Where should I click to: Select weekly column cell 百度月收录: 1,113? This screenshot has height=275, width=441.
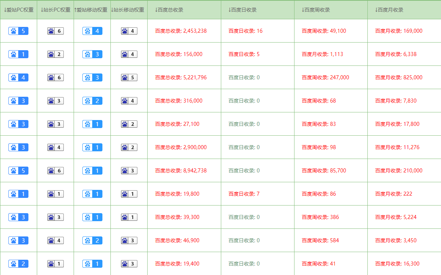pos(323,54)
